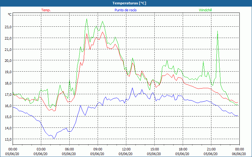
Task: Select the red Temp. legend label
Action: [46, 10]
